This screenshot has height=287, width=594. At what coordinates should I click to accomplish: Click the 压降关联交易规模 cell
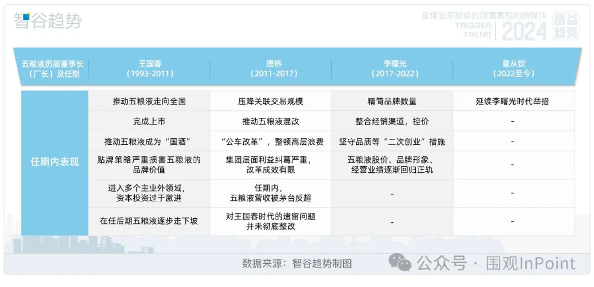[x=270, y=101]
